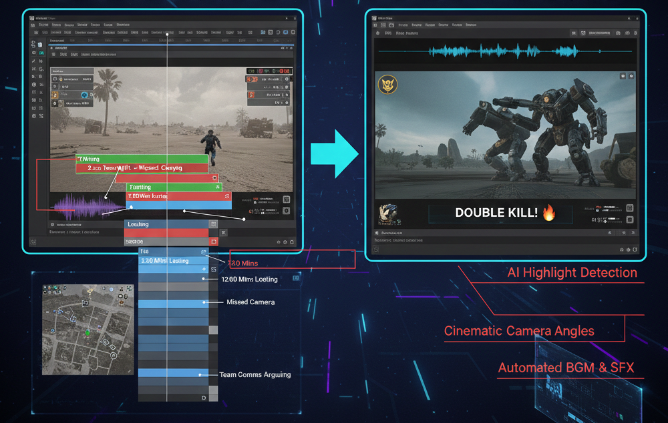Image resolution: width=668 pixels, height=423 pixels.
Task: Toggle the square icon on Y.EOWer kunng clip
Action: click(226, 197)
